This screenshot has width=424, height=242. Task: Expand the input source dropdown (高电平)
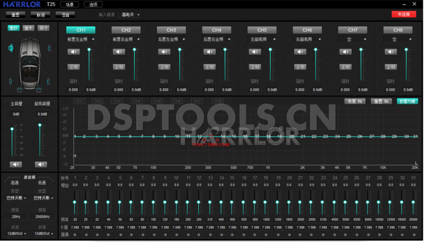click(130, 15)
